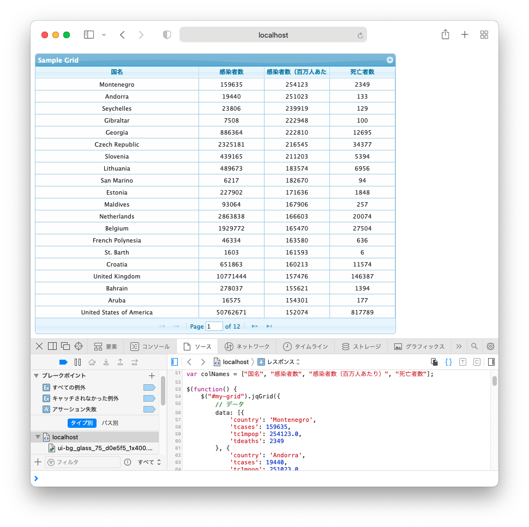Detach the inspector into a separate window
Image resolution: width=529 pixels, height=527 pixels.
click(x=65, y=346)
